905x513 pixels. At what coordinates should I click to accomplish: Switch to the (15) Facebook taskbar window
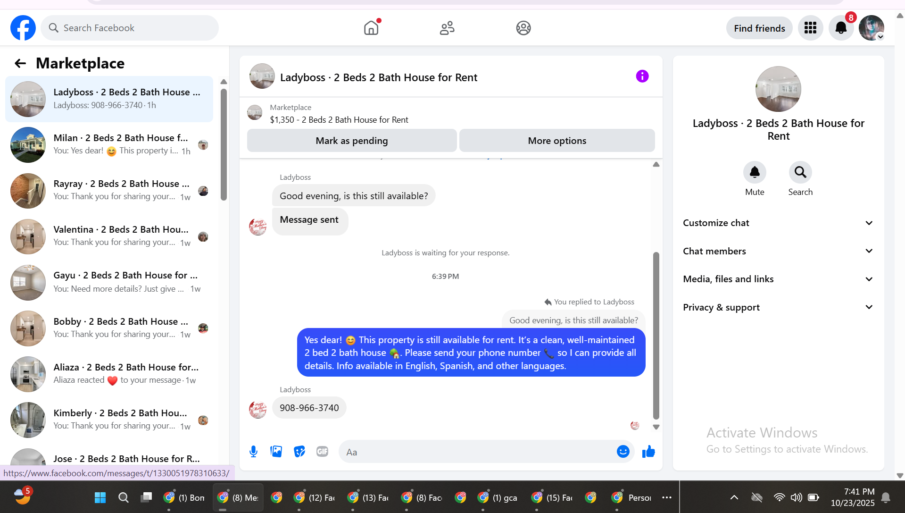pyautogui.click(x=552, y=497)
